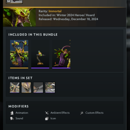
Task: Click the Included In This Bundle heading
Action: [x=33, y=34]
